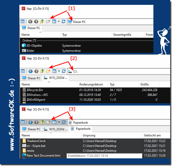Expand view dropdown arrow in C:\ window
This screenshot has width=172, height=166.
59,71
